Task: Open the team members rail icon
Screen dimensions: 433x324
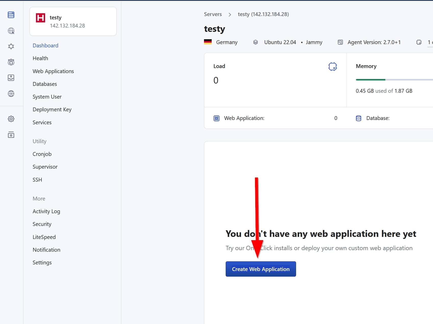Action: [x=11, y=62]
